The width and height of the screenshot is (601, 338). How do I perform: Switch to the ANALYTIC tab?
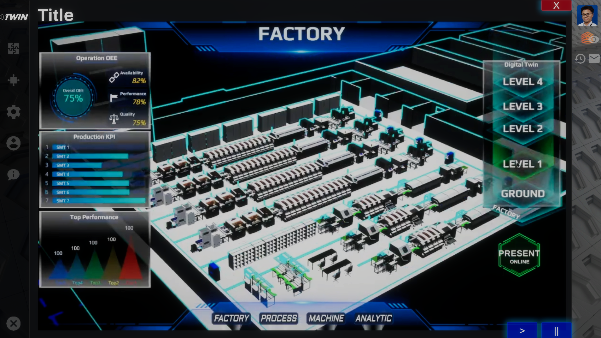point(374,318)
